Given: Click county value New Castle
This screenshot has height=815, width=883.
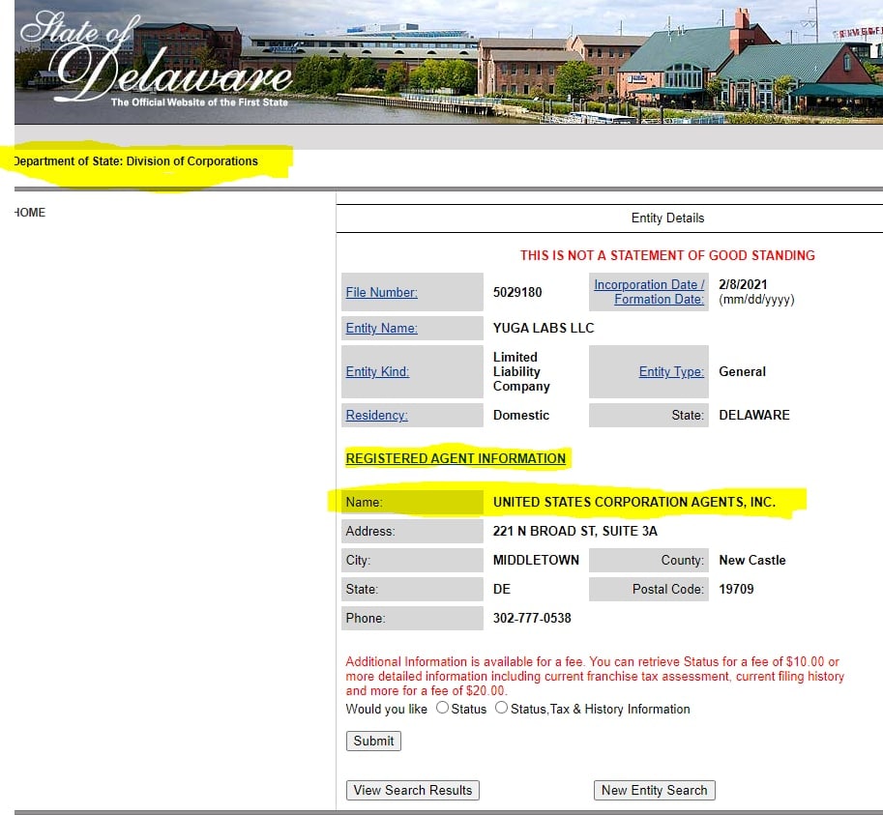Looking at the screenshot, I should tap(752, 560).
